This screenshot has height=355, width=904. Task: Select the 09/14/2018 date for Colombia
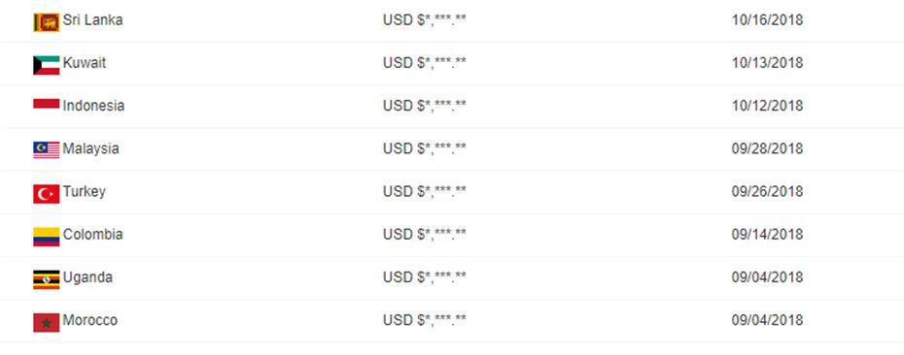coord(767,234)
